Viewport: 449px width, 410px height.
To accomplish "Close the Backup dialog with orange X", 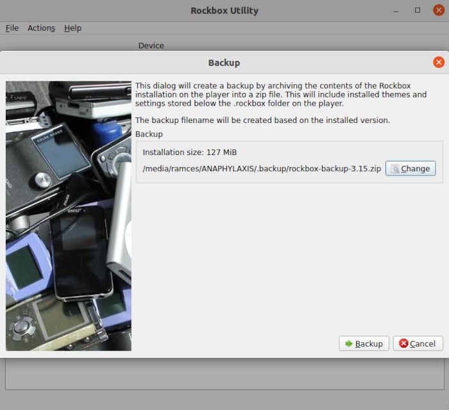I will pos(438,62).
